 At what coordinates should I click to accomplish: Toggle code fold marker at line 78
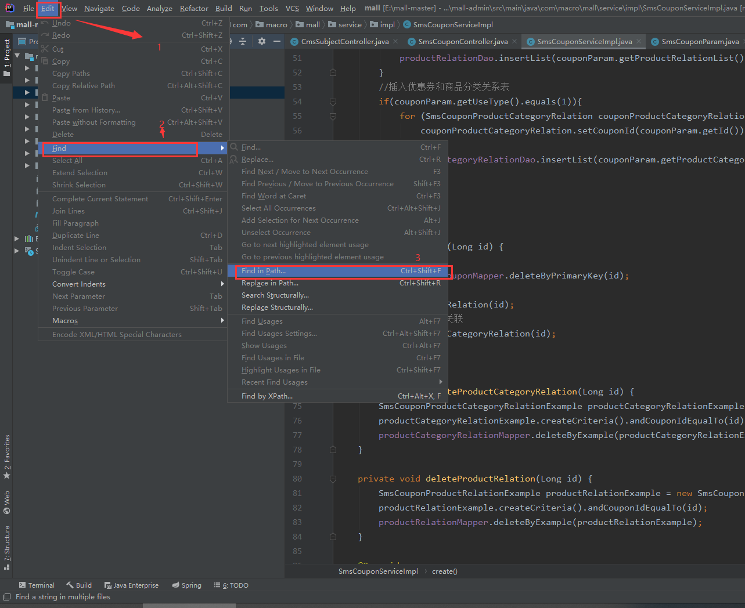333,450
